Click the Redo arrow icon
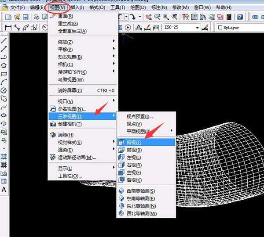264x237 pixels. pyautogui.click(x=133, y=17)
